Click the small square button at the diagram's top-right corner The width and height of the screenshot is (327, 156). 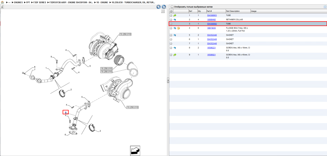pos(163,11)
